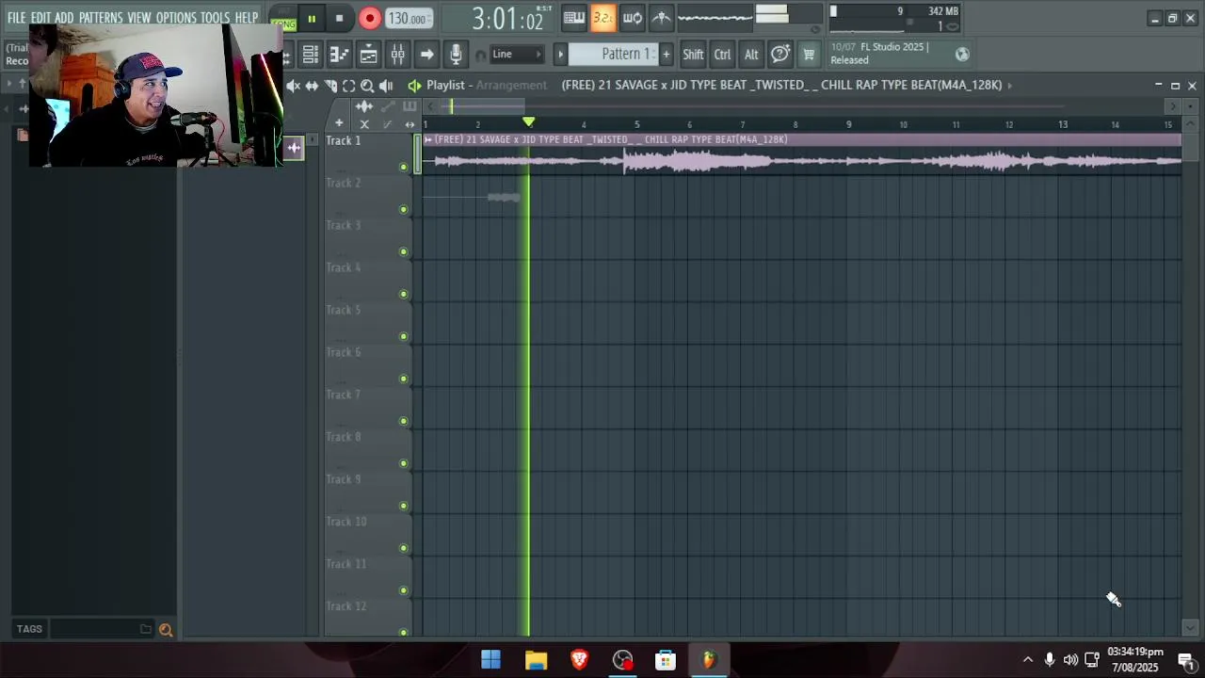Image resolution: width=1205 pixels, height=678 pixels.
Task: Open the ADD menu
Action: coord(64,18)
